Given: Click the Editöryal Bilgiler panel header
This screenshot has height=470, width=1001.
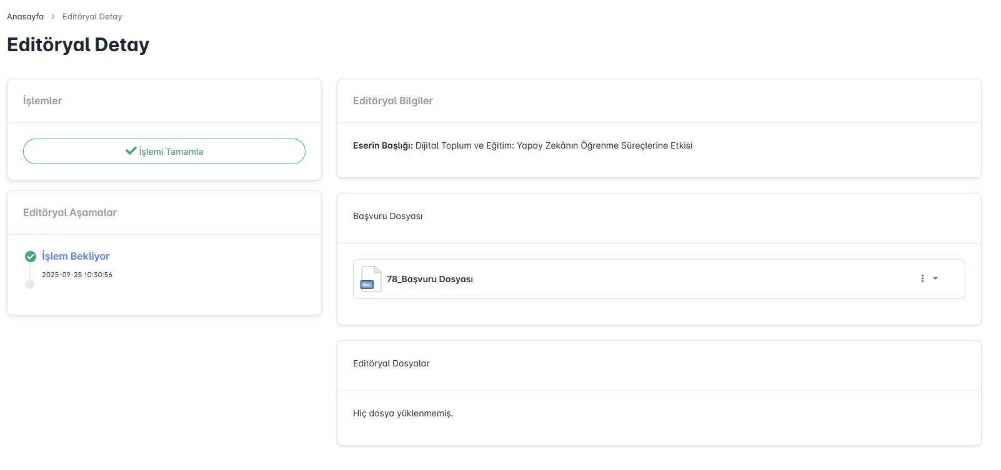Looking at the screenshot, I should click(392, 101).
